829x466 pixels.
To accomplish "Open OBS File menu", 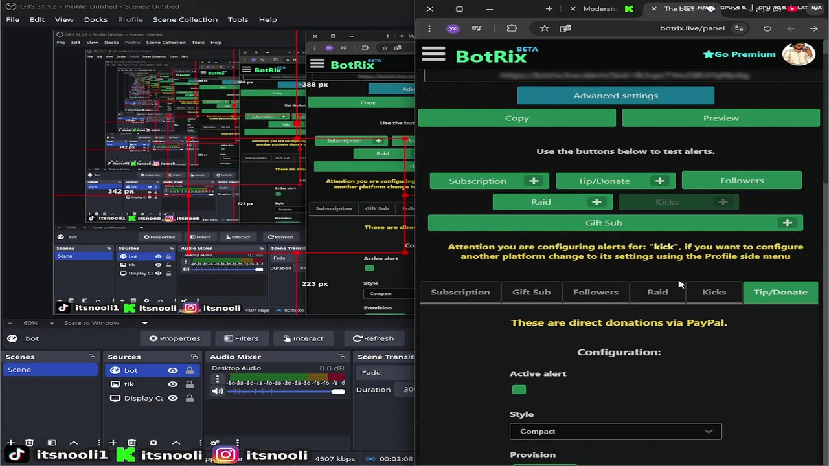I will [12, 19].
